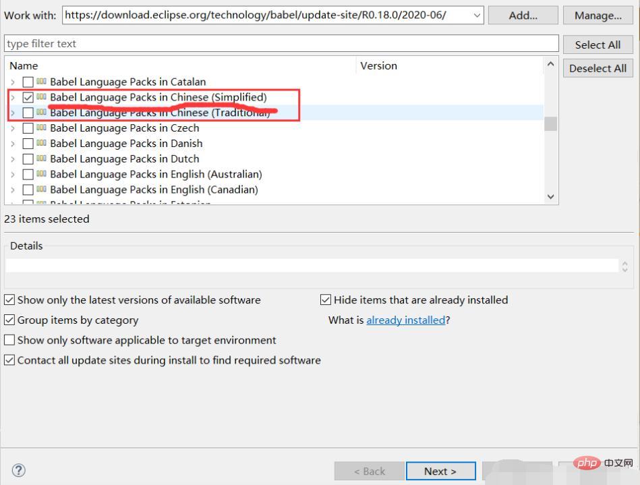This screenshot has width=640, height=485.
Task: Click the type filter text field
Action: [281, 44]
